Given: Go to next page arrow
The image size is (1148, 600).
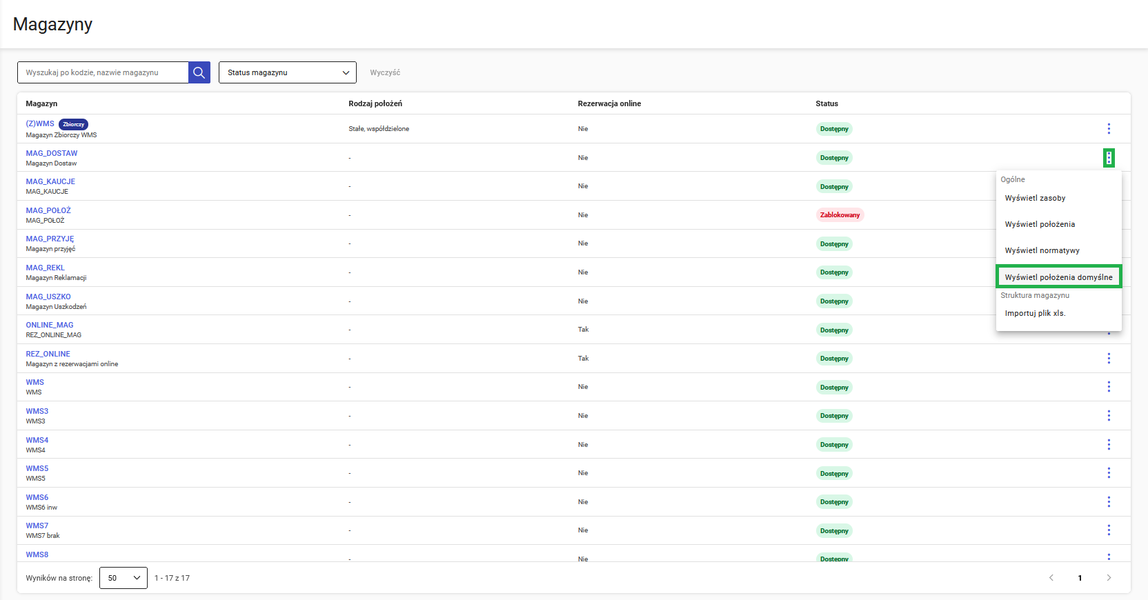Looking at the screenshot, I should (1109, 578).
